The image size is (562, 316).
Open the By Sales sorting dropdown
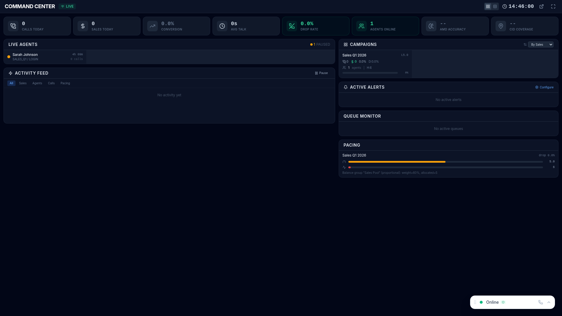pos(541,44)
